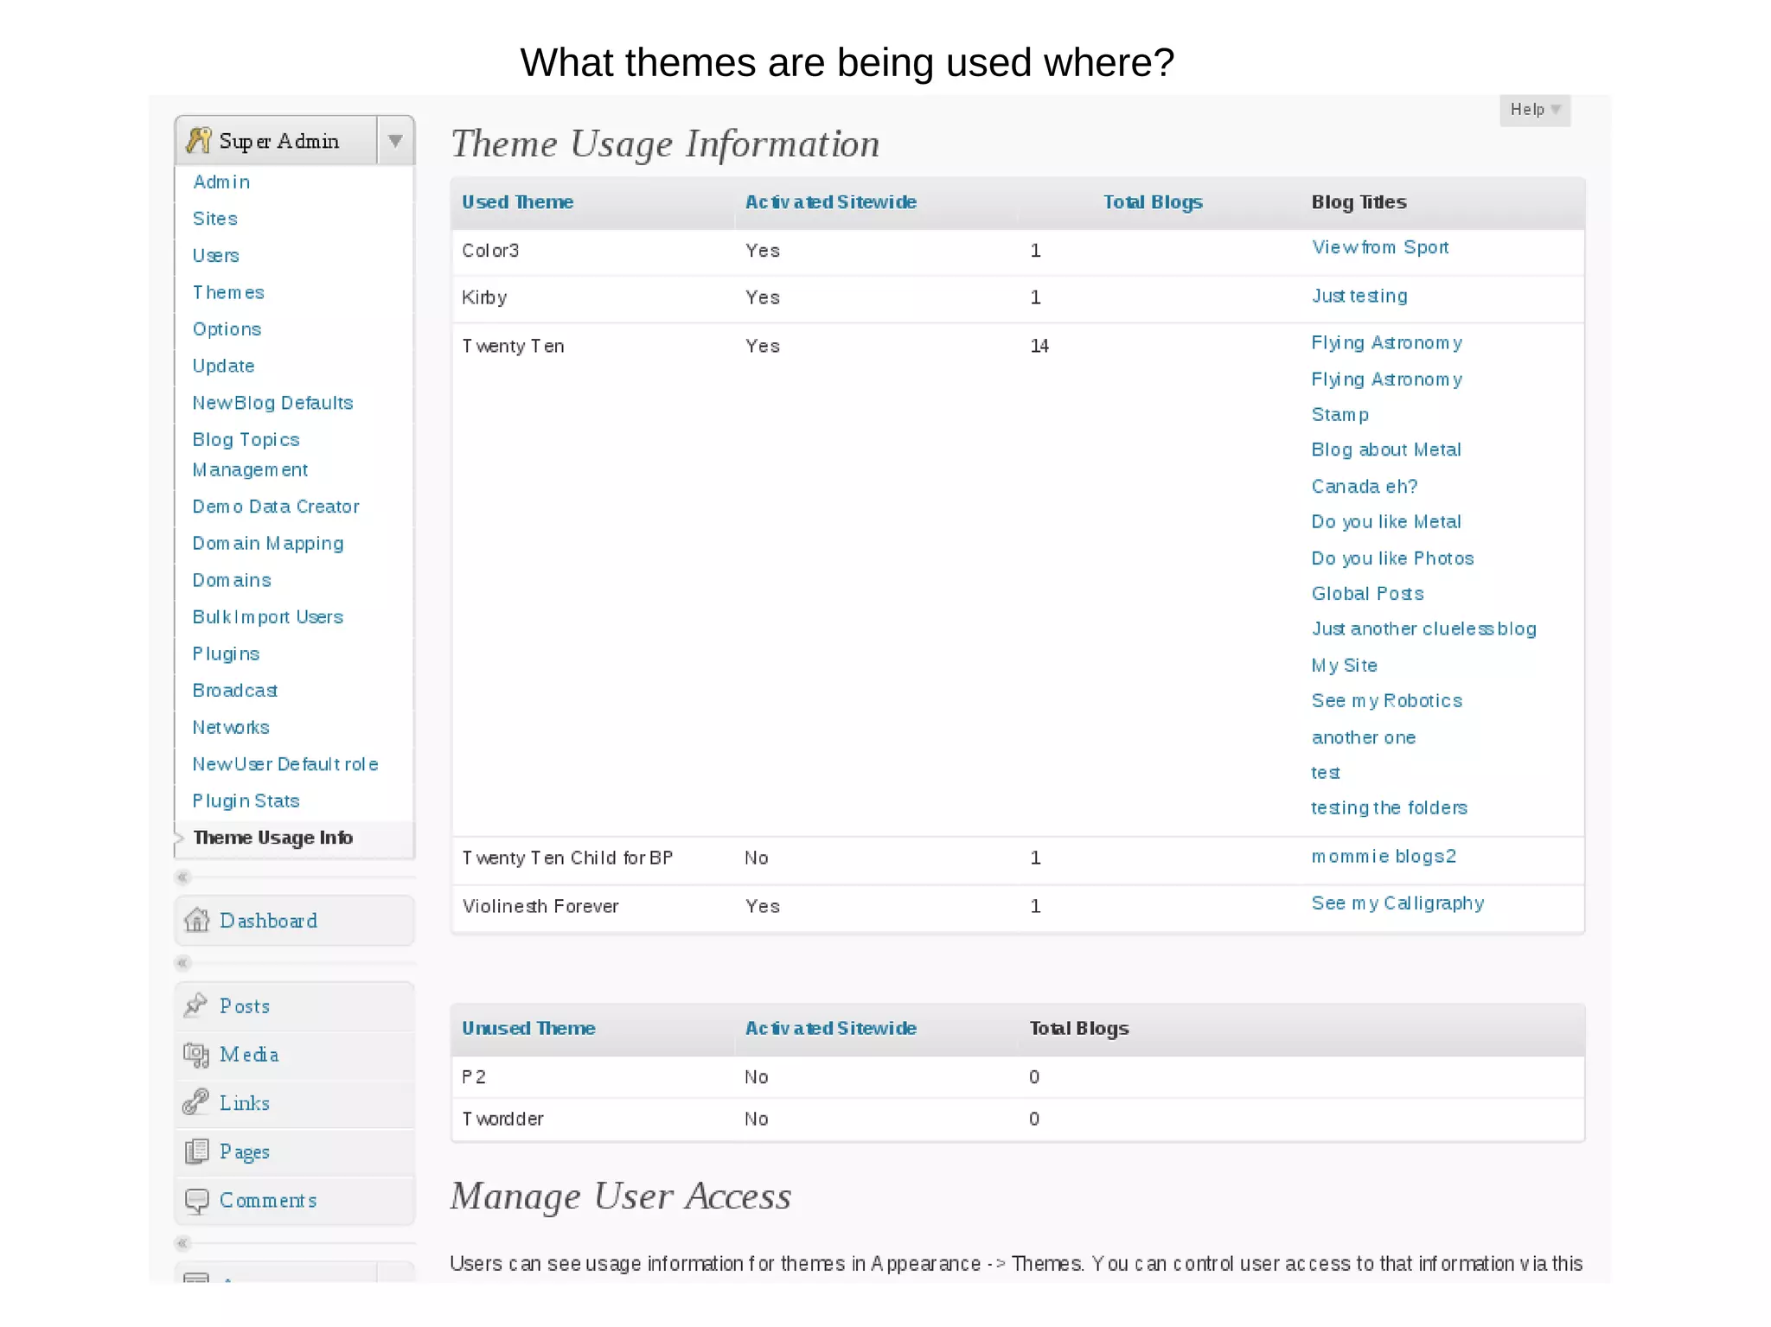Open the Just testing blog link
Viewport: 1771px width, 1327px height.
[1359, 297]
